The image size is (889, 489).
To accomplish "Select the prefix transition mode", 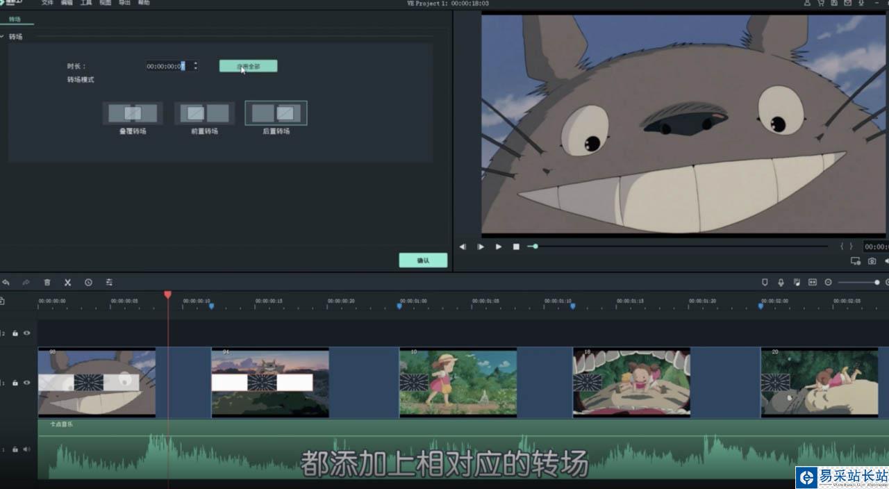I will pos(204,113).
